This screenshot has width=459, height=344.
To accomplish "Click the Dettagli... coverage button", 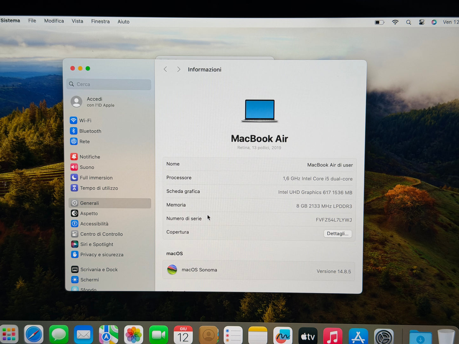I will click(x=338, y=234).
